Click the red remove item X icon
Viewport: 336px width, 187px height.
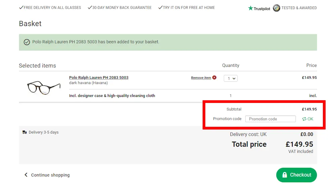coord(214,77)
